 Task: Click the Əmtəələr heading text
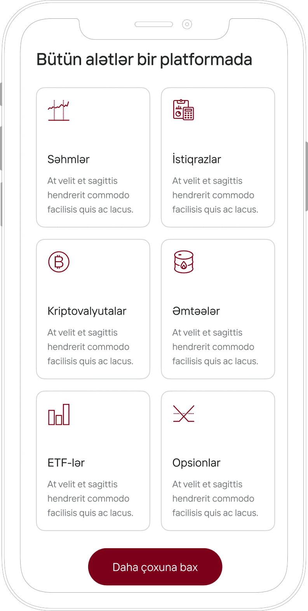(x=196, y=311)
